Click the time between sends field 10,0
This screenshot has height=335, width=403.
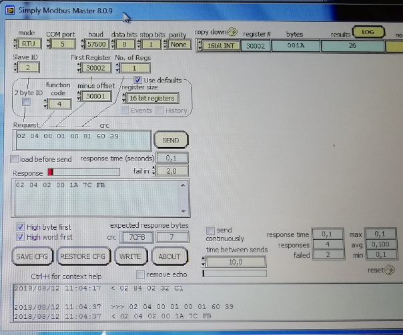point(236,262)
